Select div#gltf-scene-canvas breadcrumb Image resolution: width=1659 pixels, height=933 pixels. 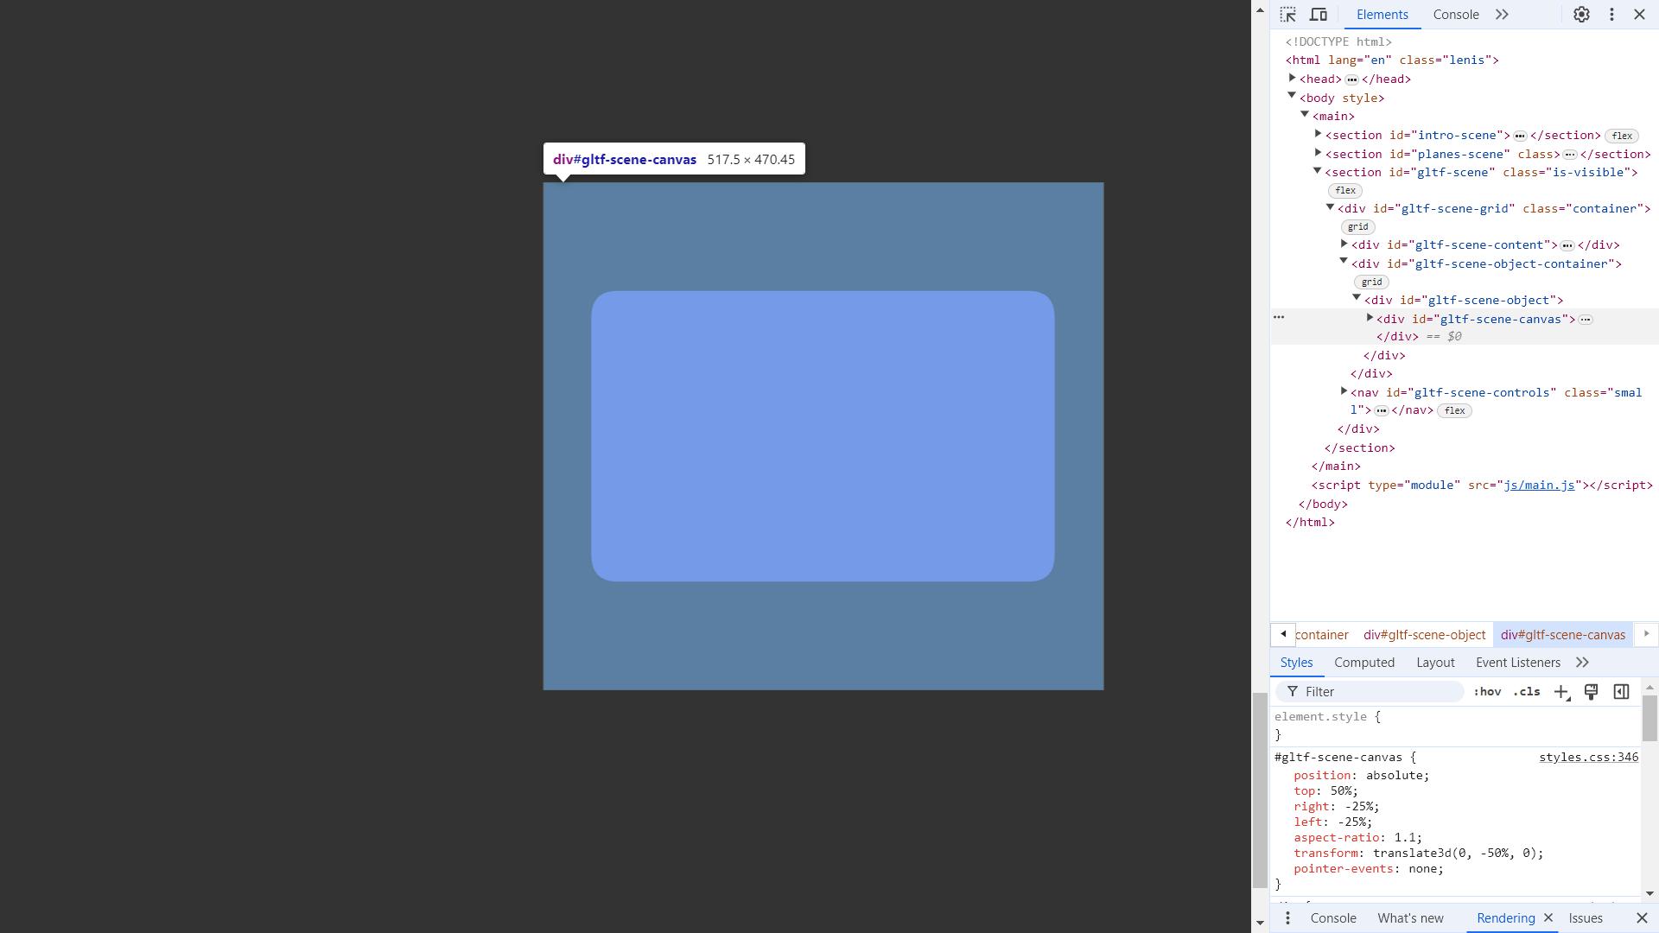[x=1563, y=635]
